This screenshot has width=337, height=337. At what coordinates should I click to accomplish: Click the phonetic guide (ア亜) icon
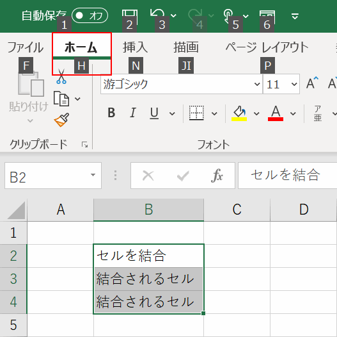(318, 113)
